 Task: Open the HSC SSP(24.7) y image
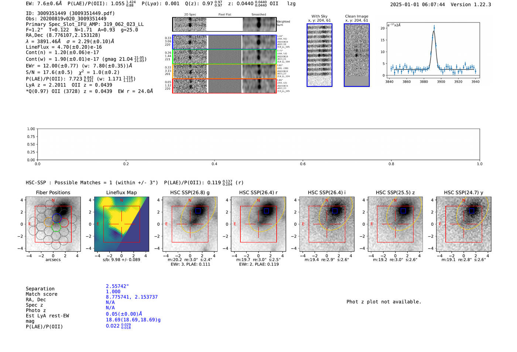464,224
